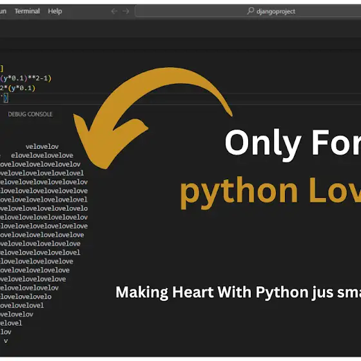Click the search magnifier icon beside djangoproject
The height and width of the screenshot is (361, 361).
tap(251, 11)
